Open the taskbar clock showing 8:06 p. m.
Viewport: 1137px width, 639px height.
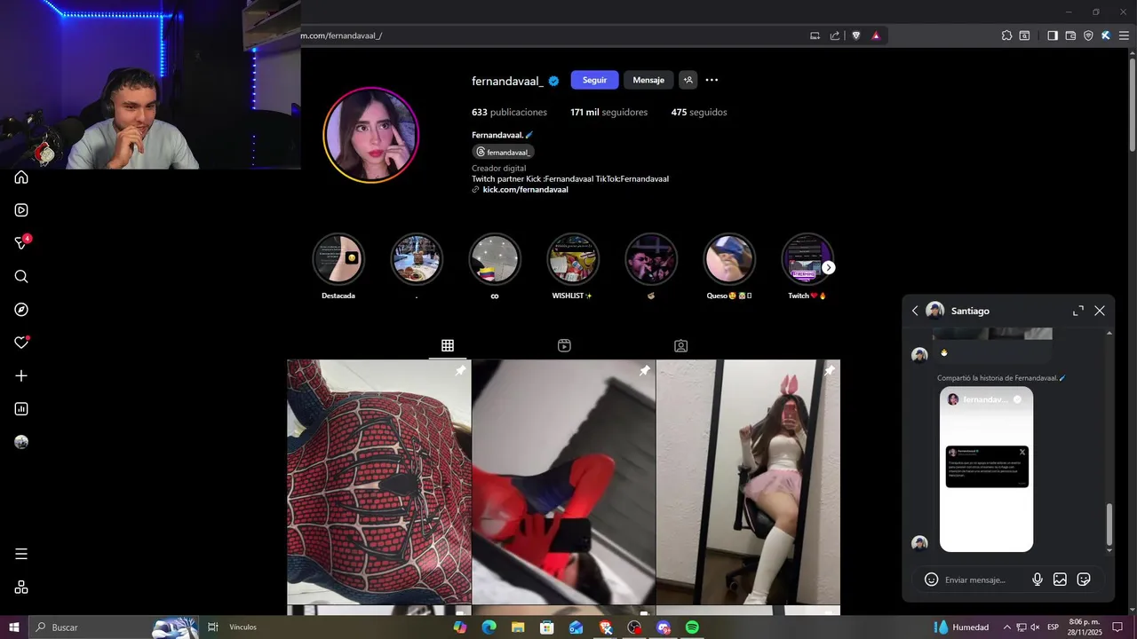1084,627
